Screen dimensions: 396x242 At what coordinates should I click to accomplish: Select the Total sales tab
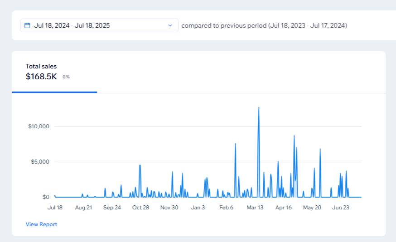click(54, 72)
